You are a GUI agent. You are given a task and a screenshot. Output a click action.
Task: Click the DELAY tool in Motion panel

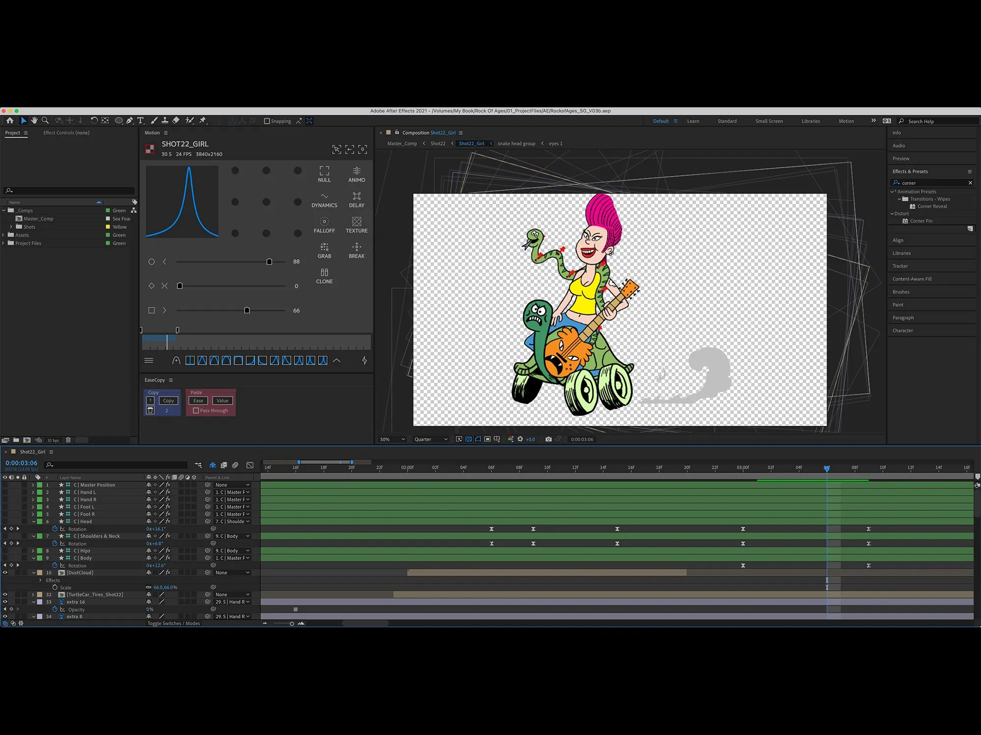357,200
